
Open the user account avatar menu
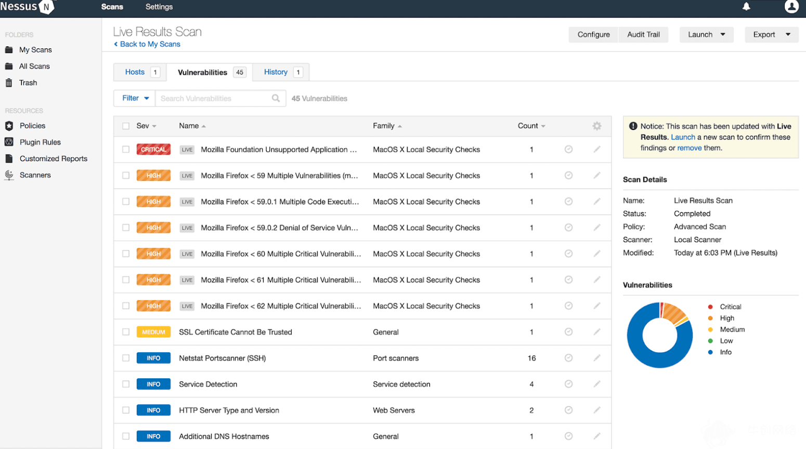pos(791,7)
